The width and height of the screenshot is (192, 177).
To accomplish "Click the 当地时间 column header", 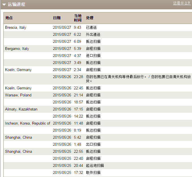I will click(78, 18).
